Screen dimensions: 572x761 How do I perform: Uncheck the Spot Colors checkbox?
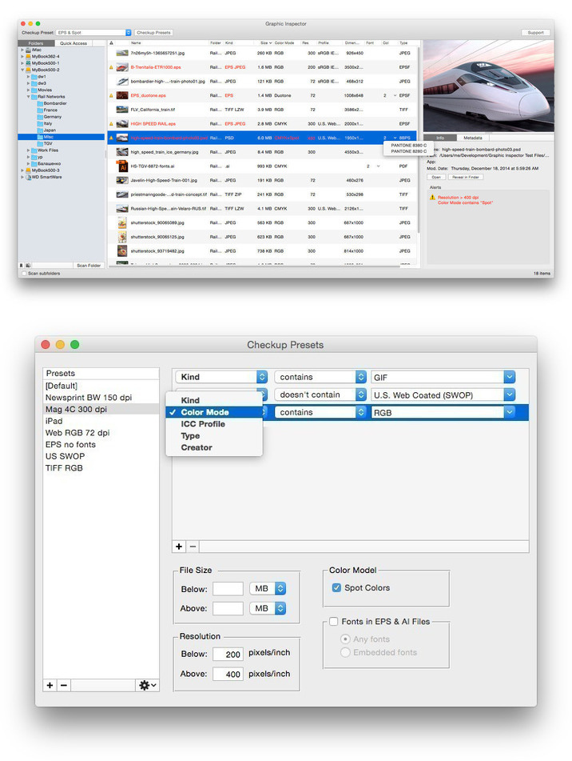[x=336, y=588]
